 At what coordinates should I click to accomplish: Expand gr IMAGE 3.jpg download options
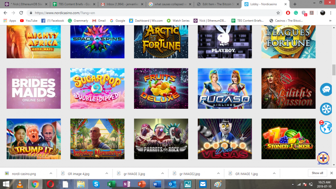163,173
